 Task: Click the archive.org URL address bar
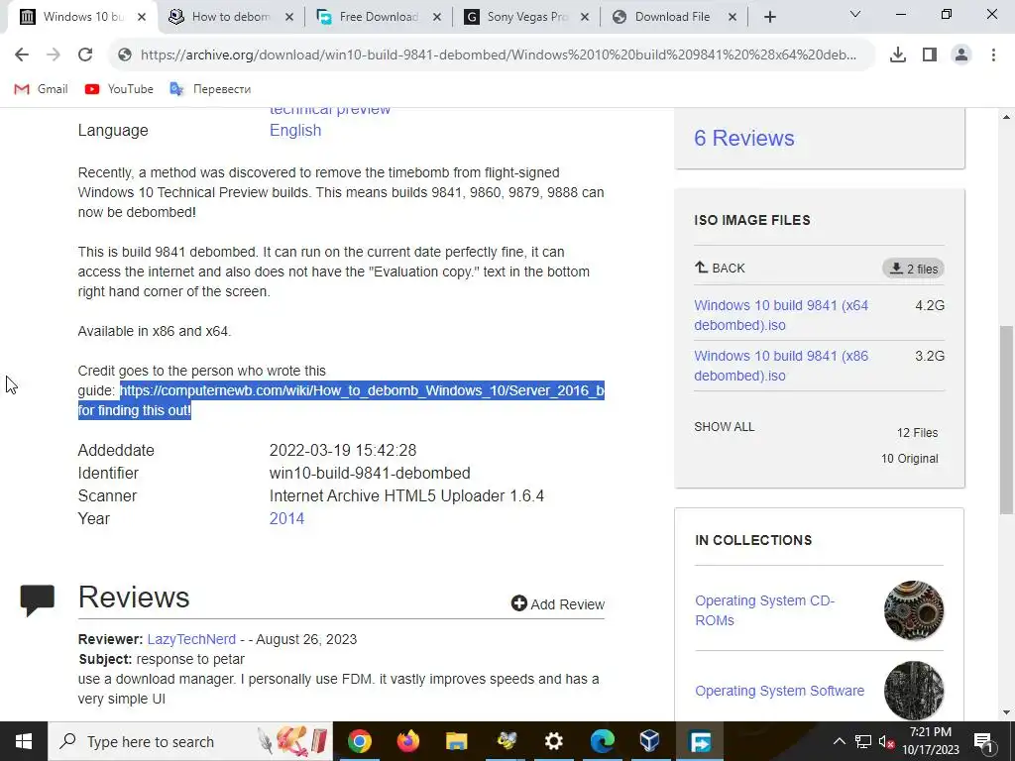498,55
